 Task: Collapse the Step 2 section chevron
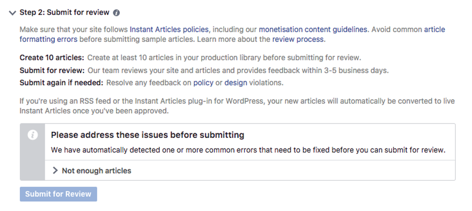pos(13,12)
